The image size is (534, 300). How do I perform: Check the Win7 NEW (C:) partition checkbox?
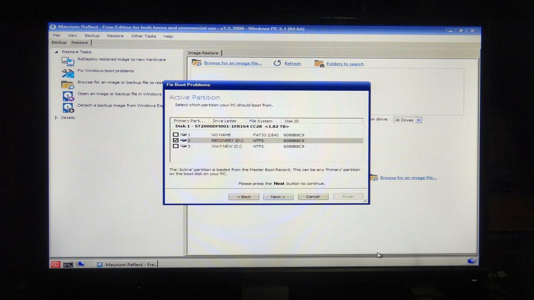click(x=176, y=146)
